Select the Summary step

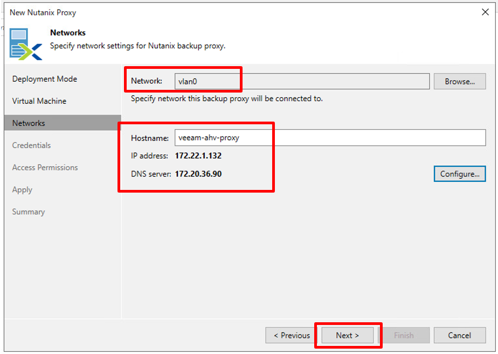pyautogui.click(x=29, y=212)
